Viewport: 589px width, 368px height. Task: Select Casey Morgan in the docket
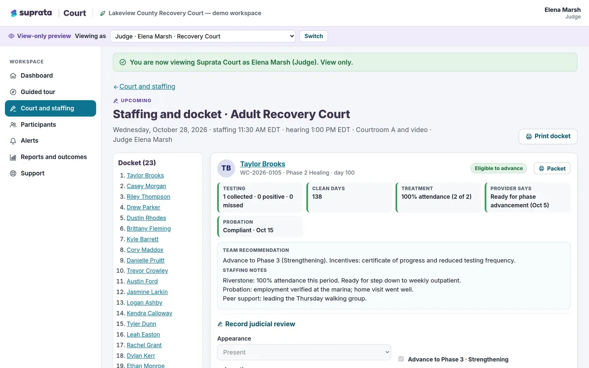click(x=146, y=186)
